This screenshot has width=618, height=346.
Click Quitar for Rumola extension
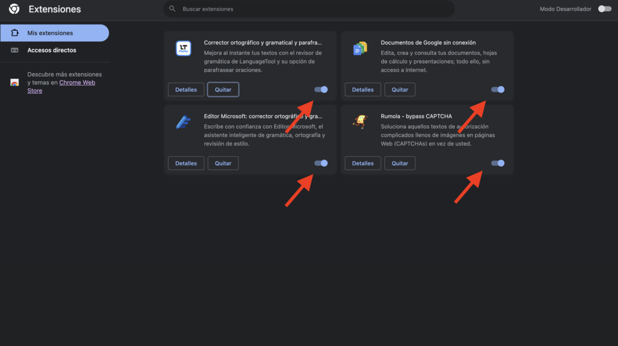click(x=400, y=163)
